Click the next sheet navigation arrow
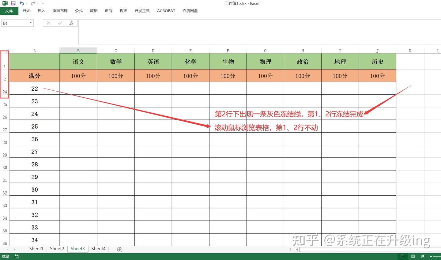This screenshot has height=260, width=441. [15, 249]
